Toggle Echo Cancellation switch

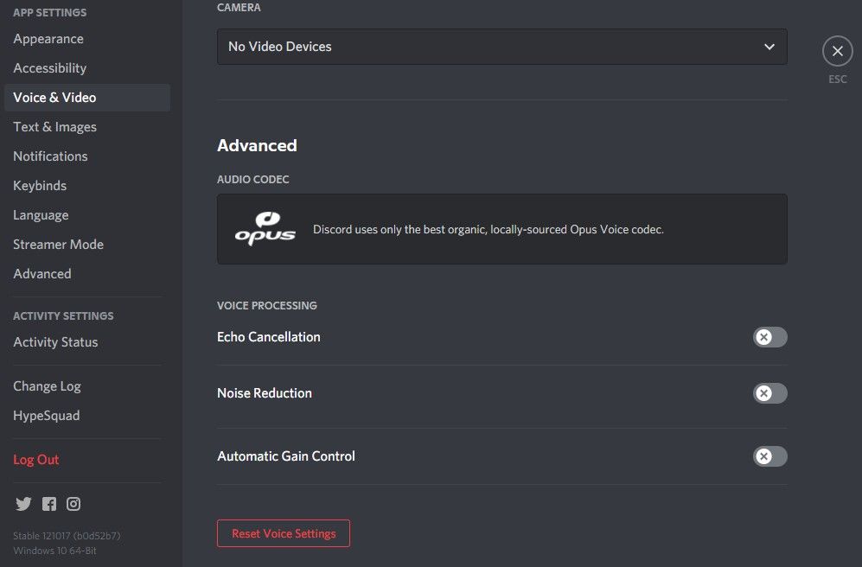(x=769, y=337)
